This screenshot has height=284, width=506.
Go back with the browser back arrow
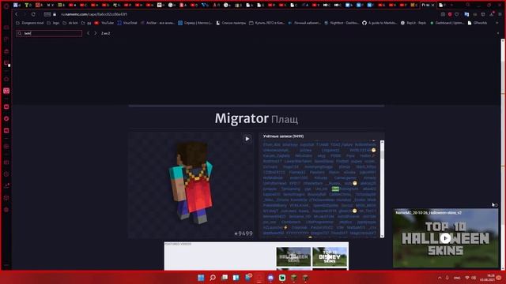[17, 14]
